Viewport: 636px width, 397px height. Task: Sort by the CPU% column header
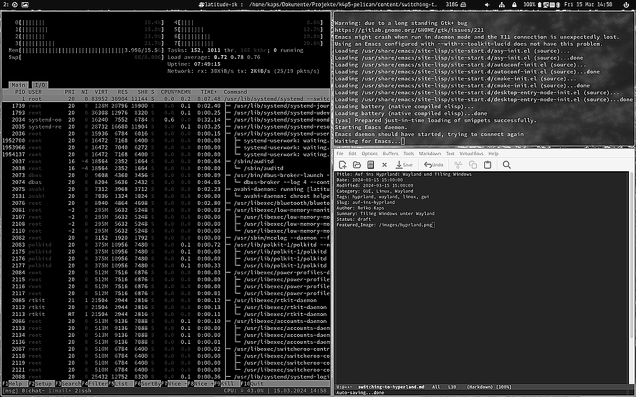coord(166,92)
